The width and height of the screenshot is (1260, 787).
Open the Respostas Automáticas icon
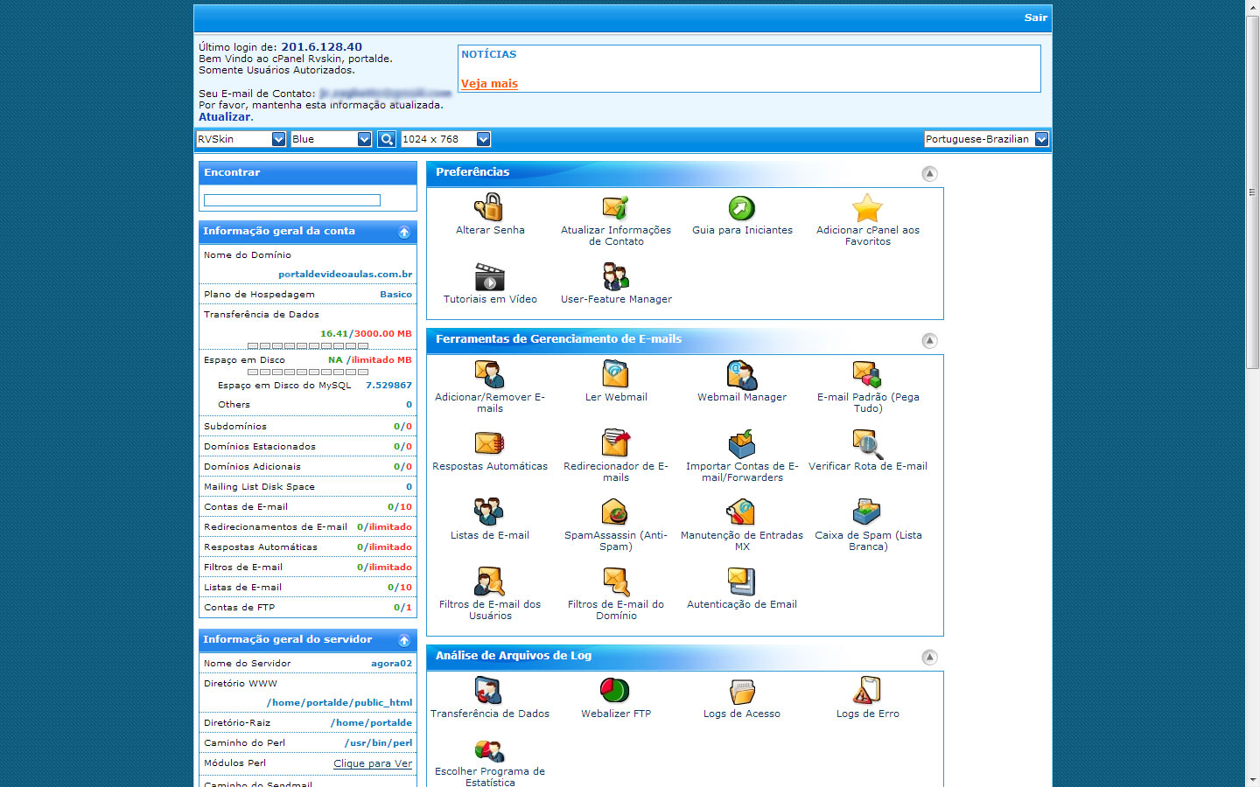click(x=490, y=443)
